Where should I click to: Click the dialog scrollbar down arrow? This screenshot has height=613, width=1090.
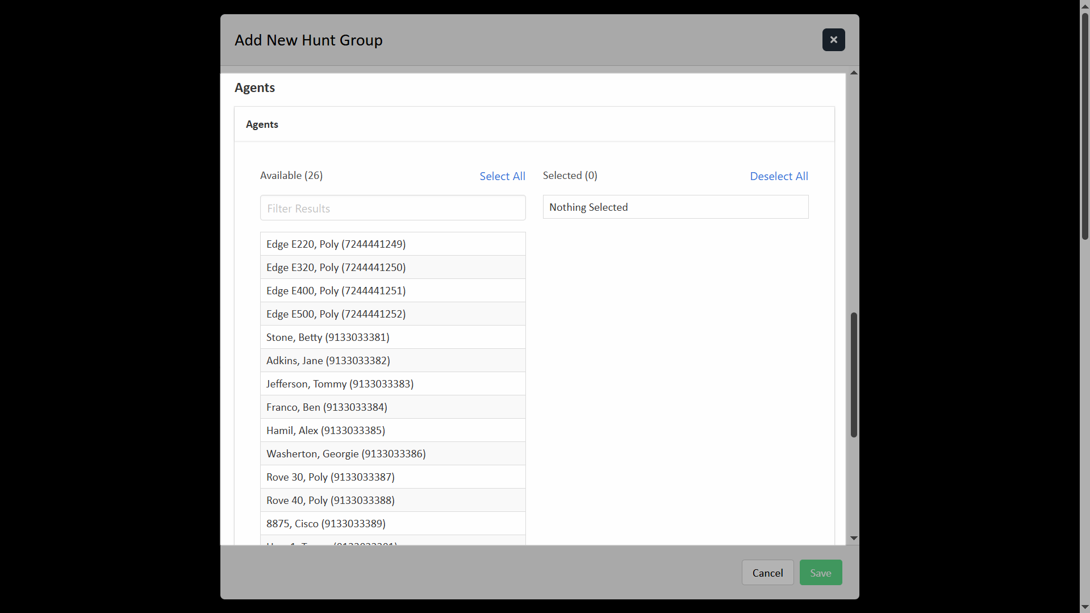pos(853,538)
